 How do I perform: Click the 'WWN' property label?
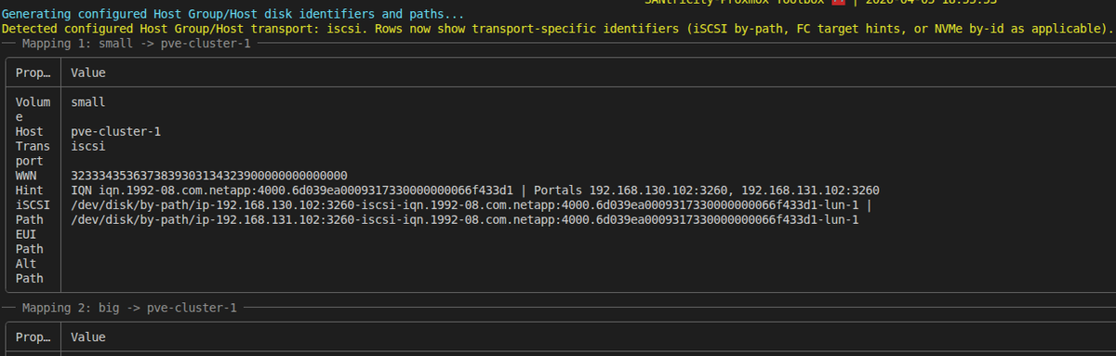point(26,176)
